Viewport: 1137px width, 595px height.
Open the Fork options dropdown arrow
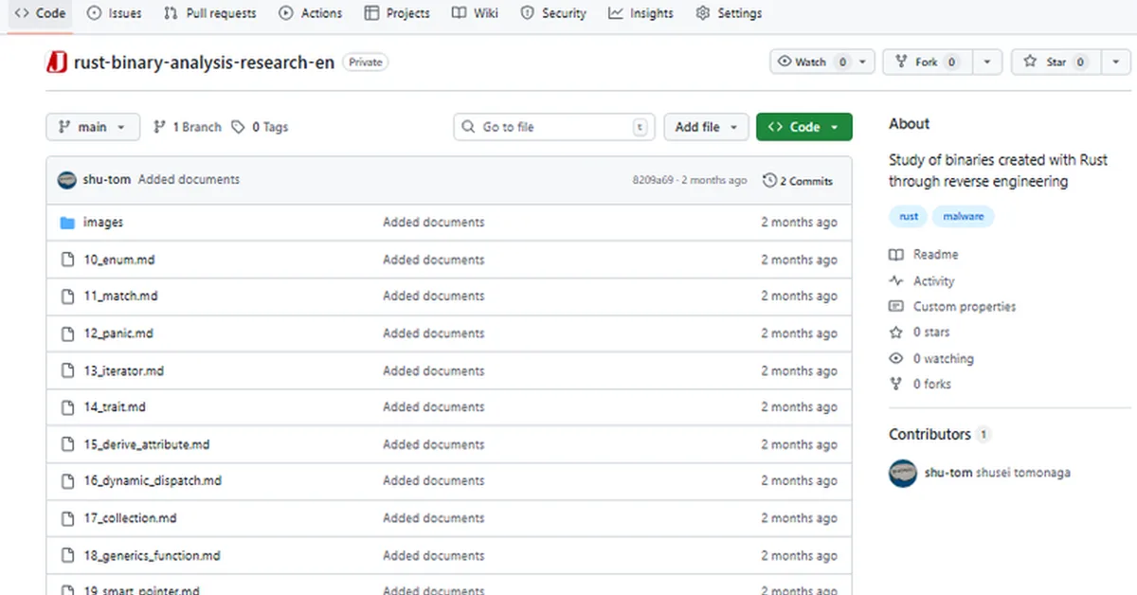tap(986, 63)
